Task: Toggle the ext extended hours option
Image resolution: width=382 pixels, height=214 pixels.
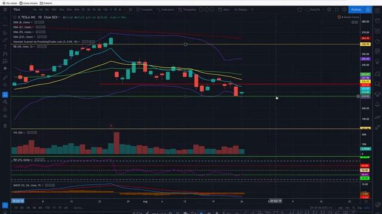Action: click(x=347, y=208)
